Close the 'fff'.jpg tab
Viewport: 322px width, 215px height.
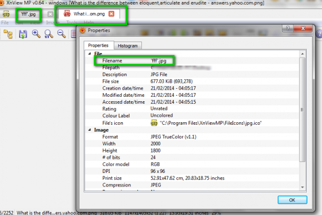(x=50, y=14)
